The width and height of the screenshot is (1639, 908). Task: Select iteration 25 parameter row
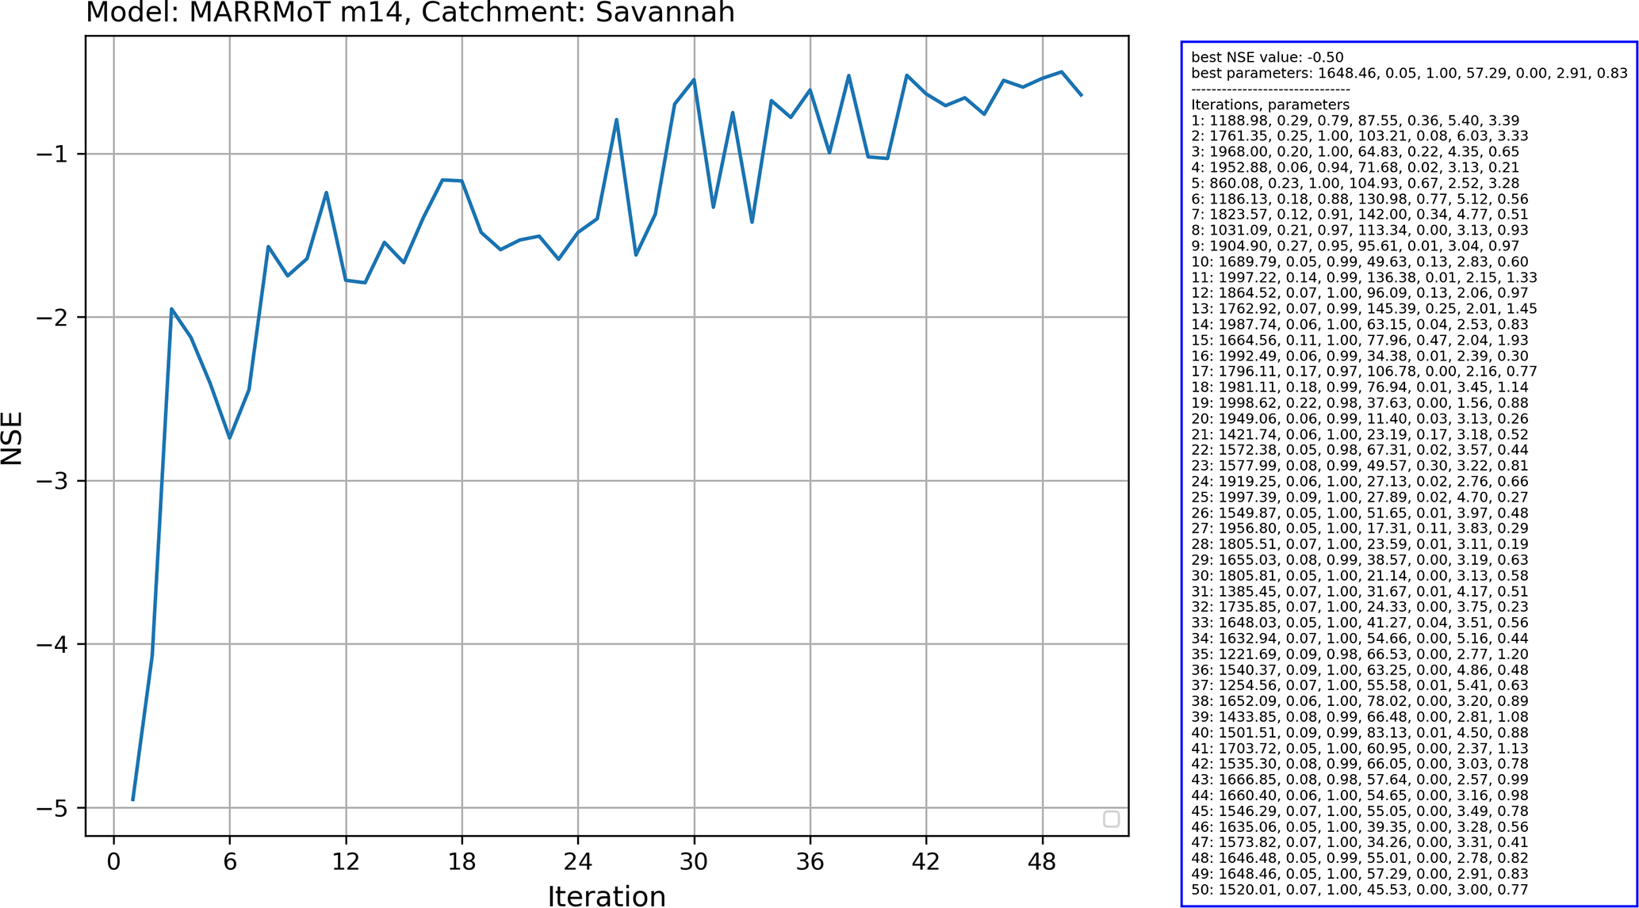[x=1359, y=497]
